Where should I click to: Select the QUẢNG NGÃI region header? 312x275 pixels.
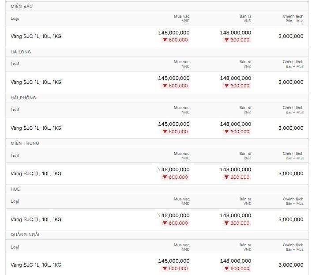tap(25, 234)
